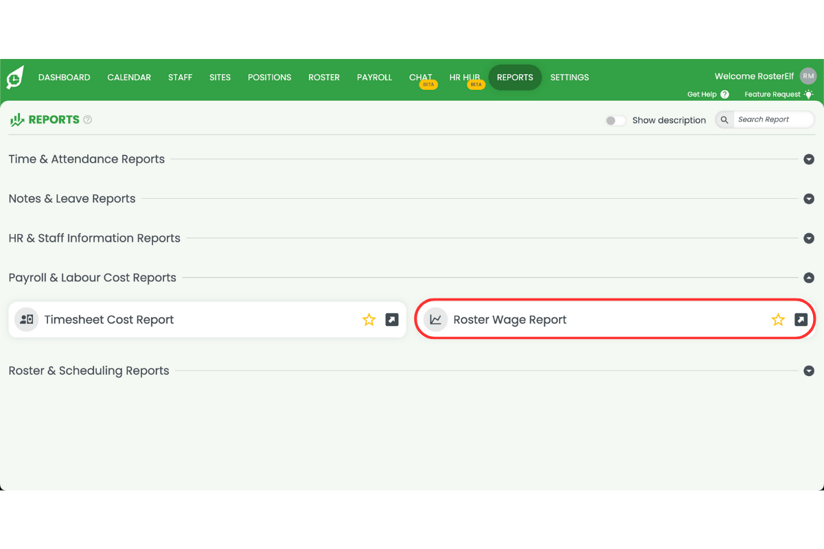Unfavorite the Roster Wage Report star
Screen dimensions: 824x549
778,319
